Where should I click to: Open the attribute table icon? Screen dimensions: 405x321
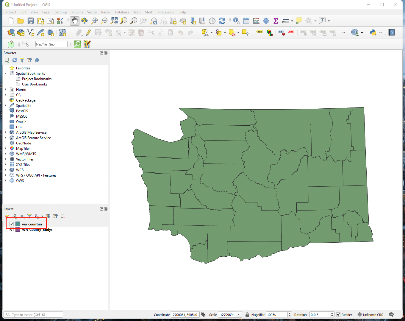pos(246,21)
